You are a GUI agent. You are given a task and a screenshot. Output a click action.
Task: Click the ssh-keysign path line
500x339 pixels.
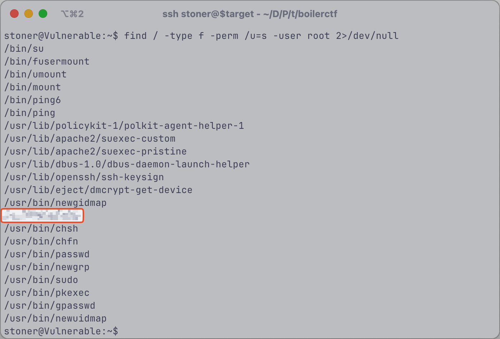tap(84, 177)
